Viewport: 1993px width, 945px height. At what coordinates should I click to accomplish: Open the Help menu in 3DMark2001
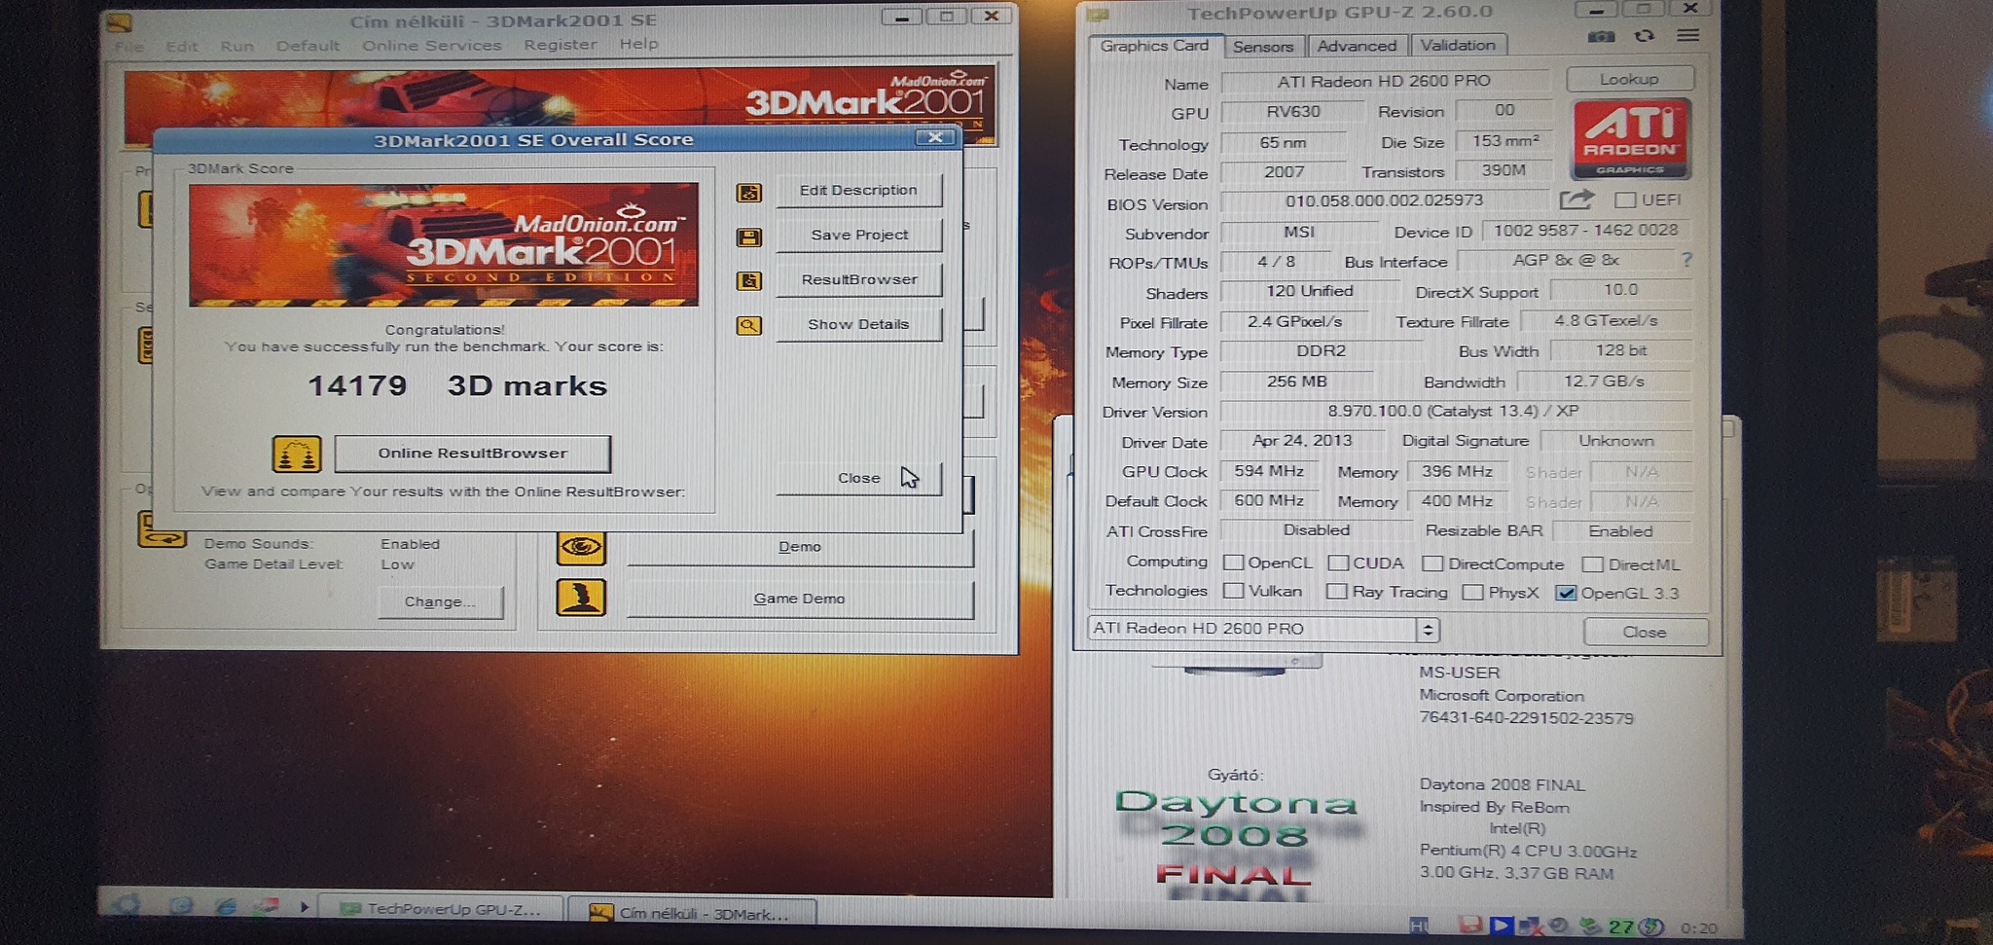click(x=639, y=44)
